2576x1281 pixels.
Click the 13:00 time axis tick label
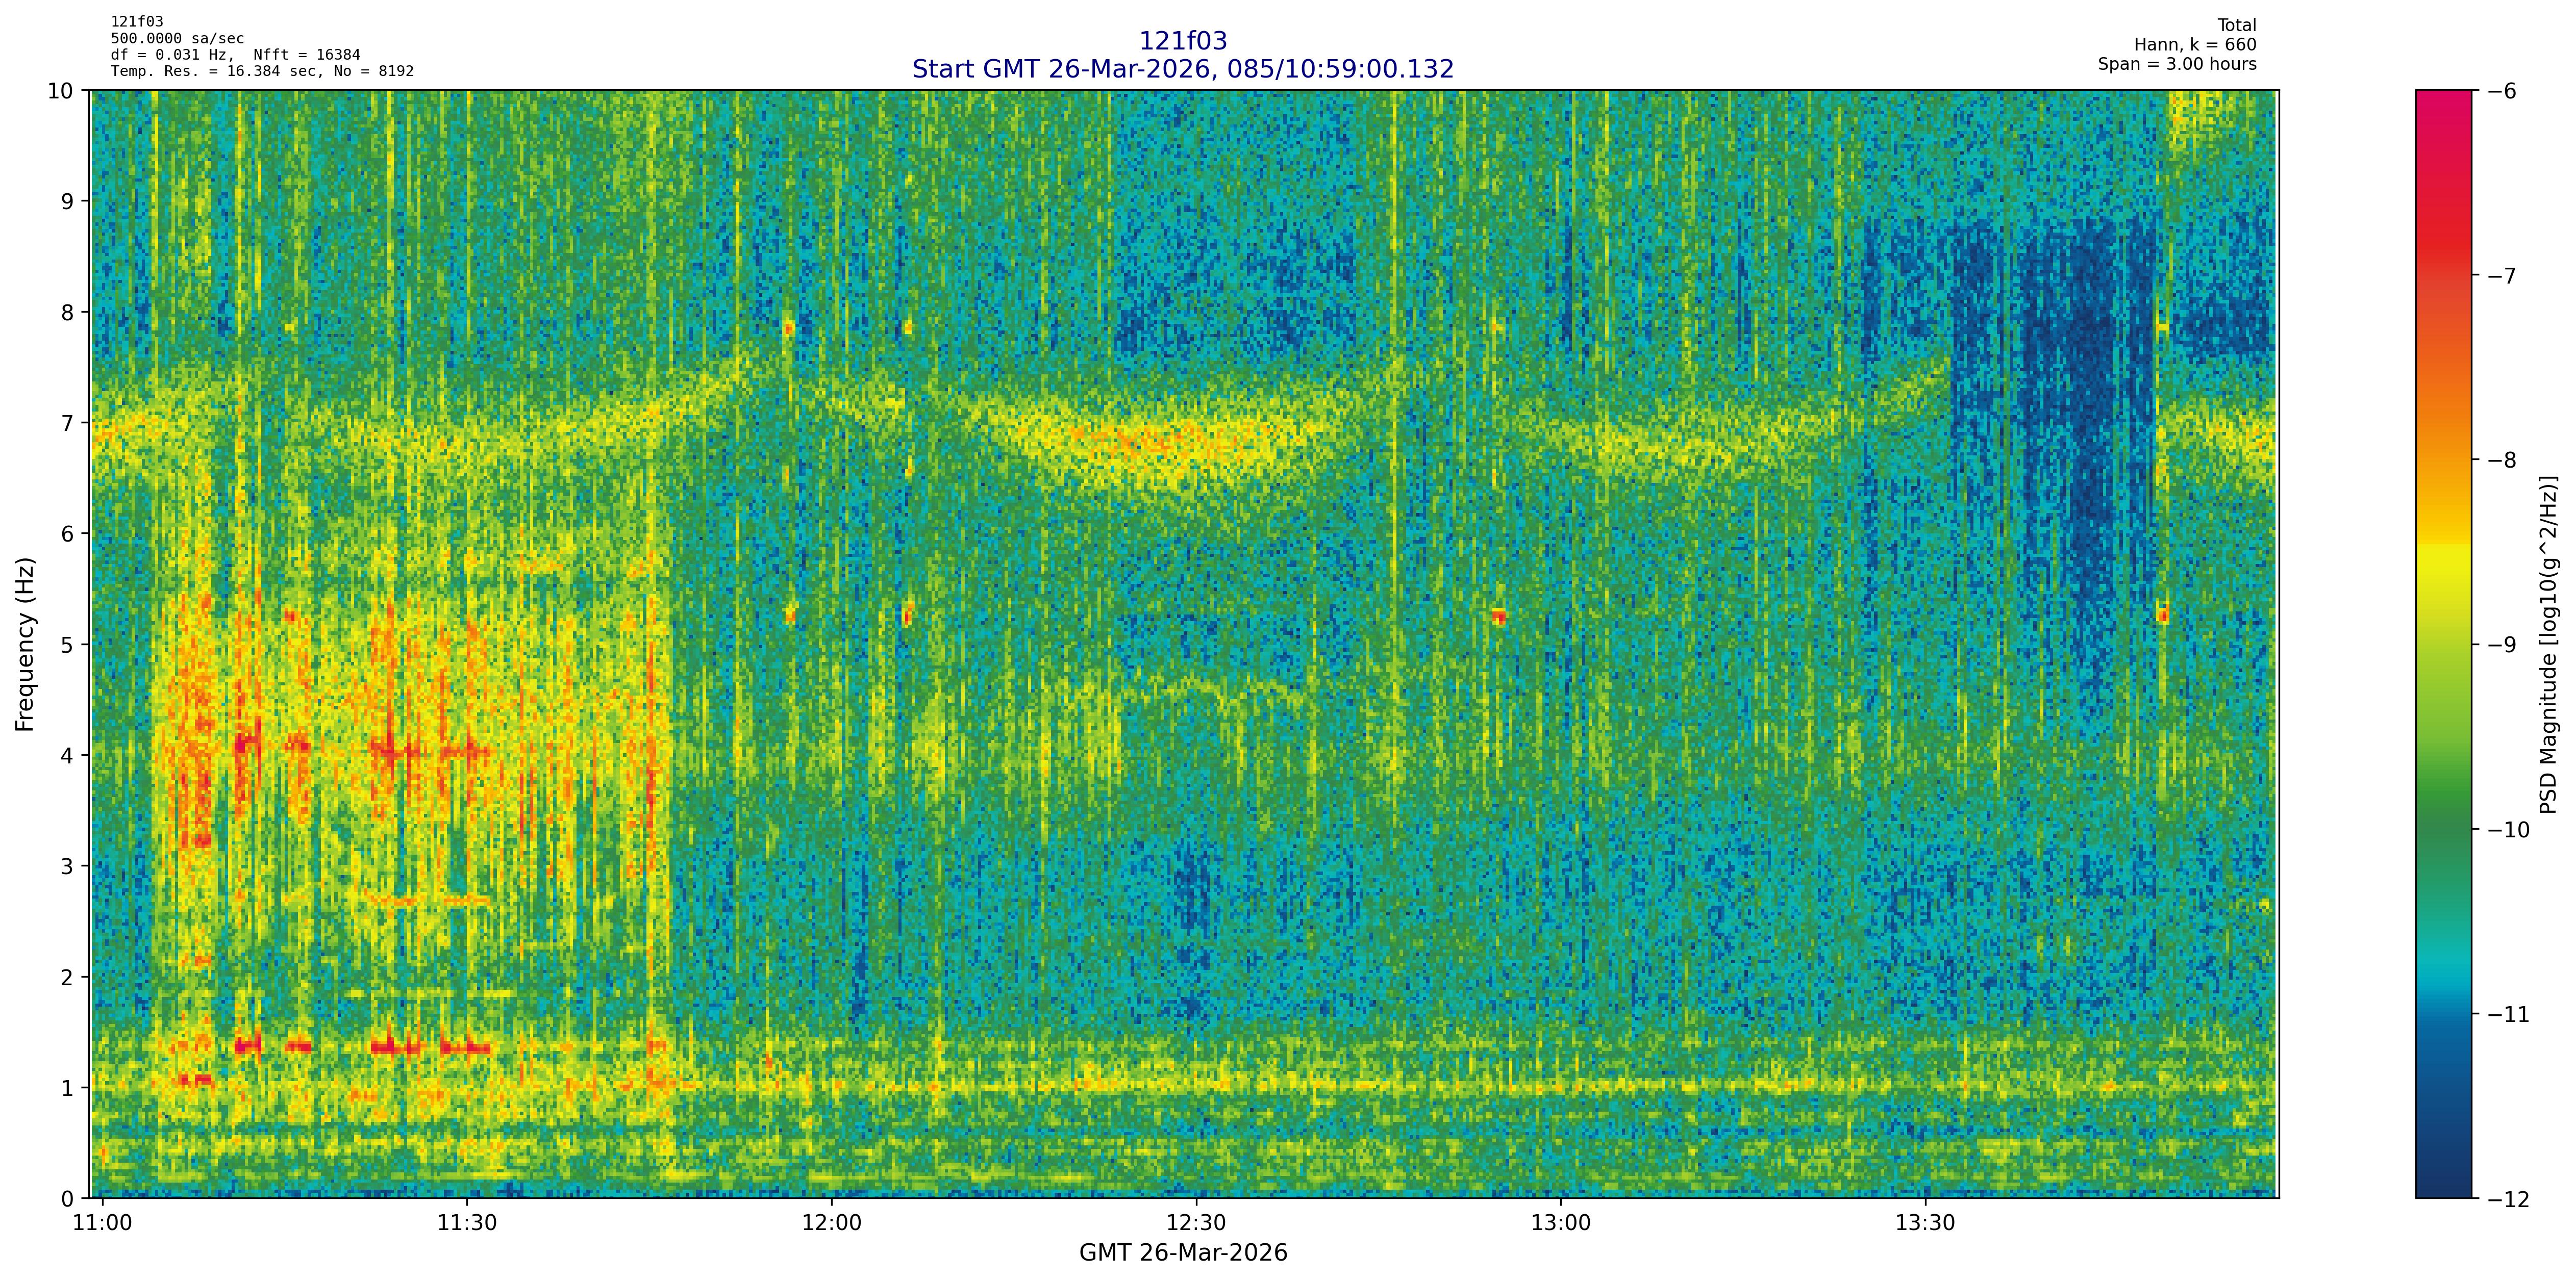[x=1561, y=1223]
